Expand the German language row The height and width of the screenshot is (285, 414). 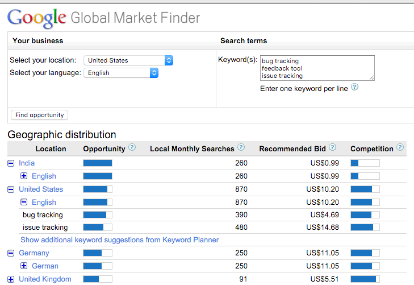[x=24, y=266]
